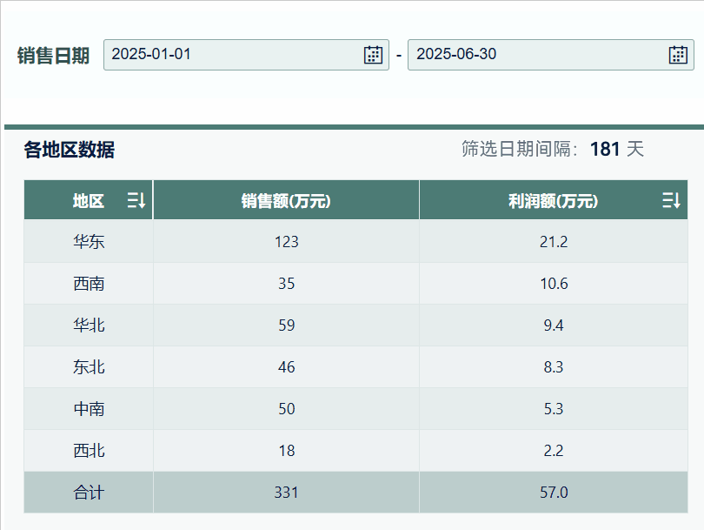Sort the table by 利润额 column icon
This screenshot has height=530, width=704.
click(671, 201)
